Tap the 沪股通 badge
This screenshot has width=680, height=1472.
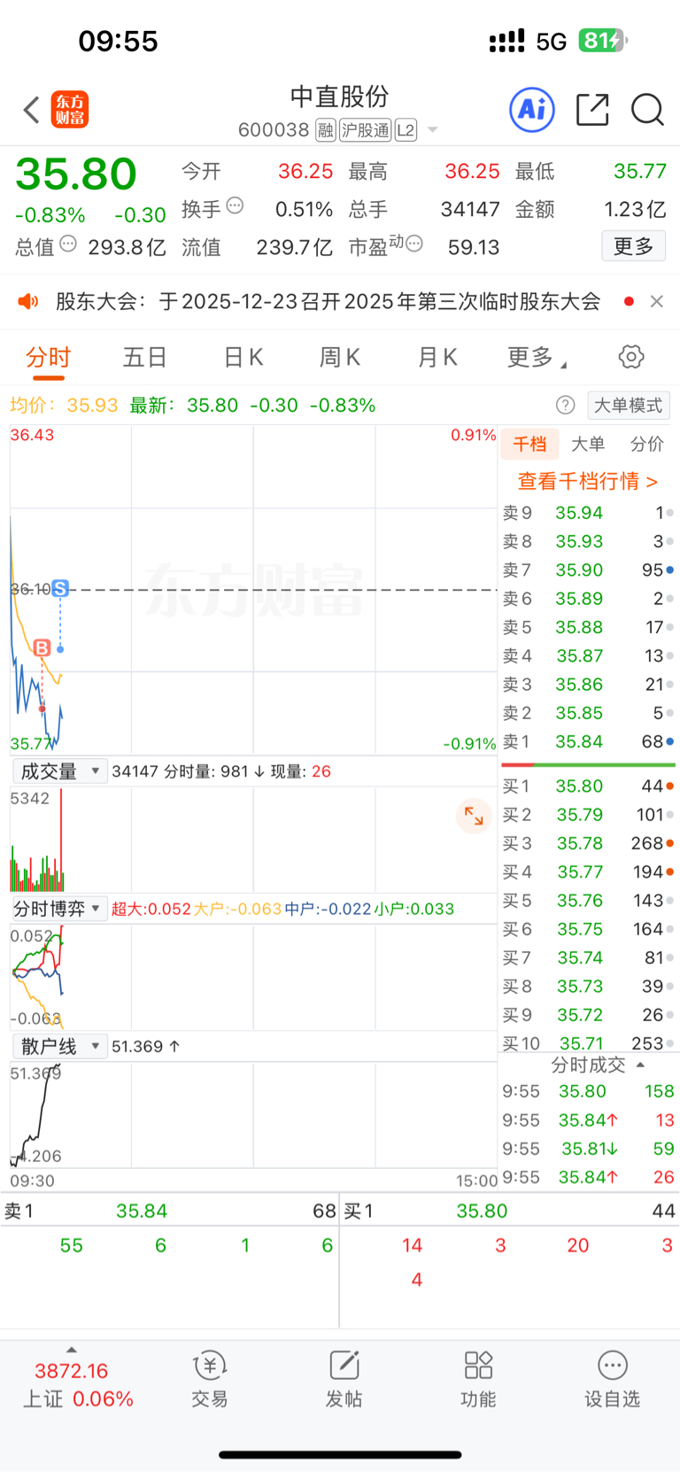point(365,130)
